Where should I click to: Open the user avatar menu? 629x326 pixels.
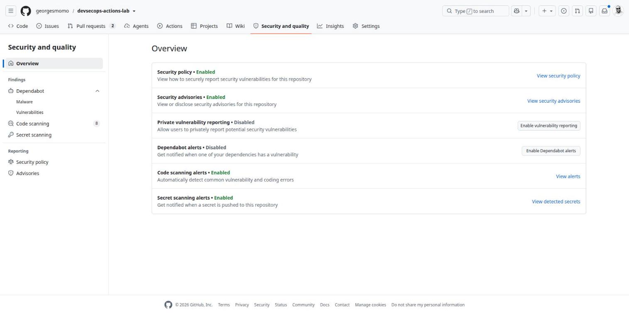click(x=618, y=11)
